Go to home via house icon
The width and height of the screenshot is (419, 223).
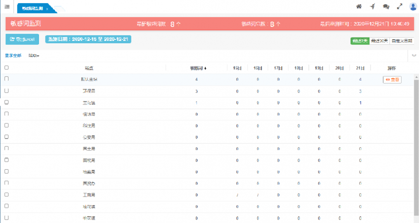point(359,7)
